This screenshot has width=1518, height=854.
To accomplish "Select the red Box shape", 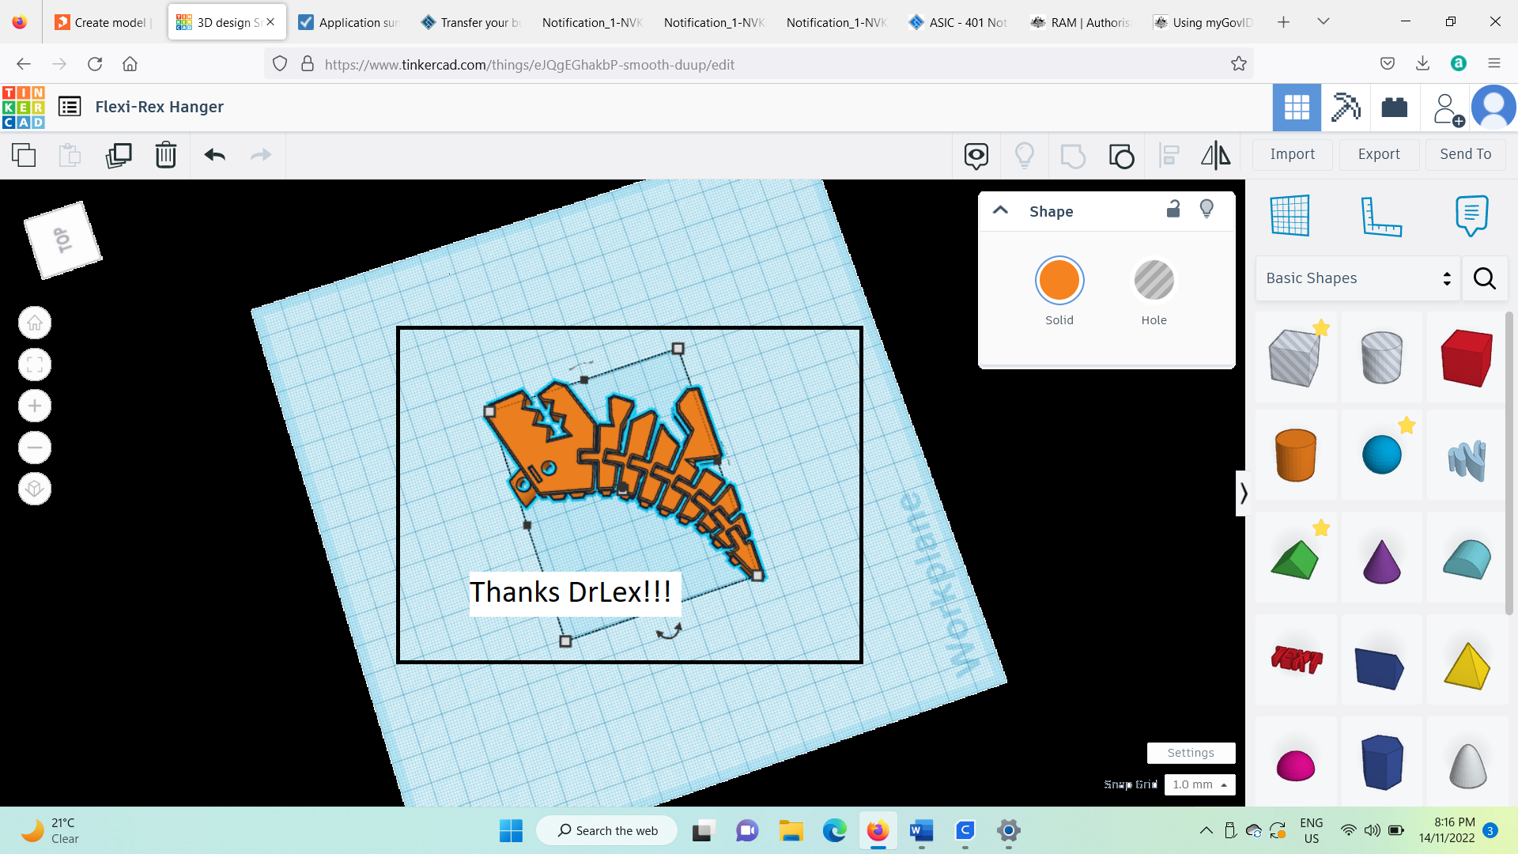I will 1467,357.
